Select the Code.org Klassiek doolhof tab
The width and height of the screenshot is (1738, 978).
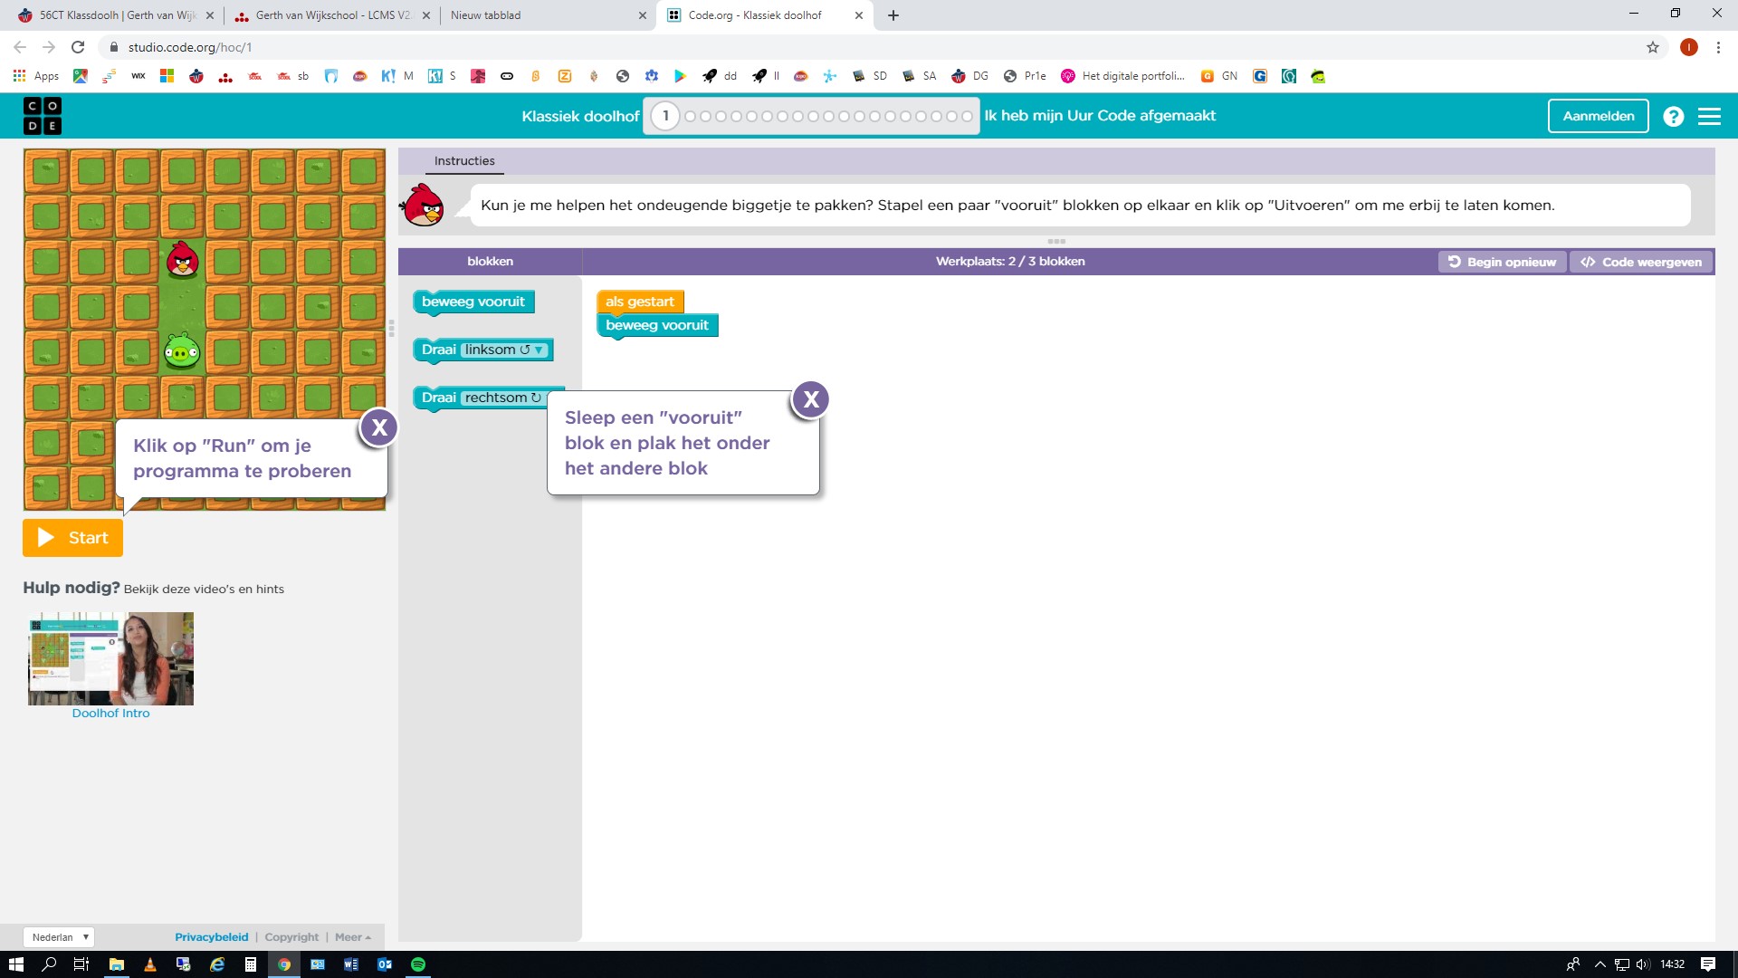click(x=765, y=15)
